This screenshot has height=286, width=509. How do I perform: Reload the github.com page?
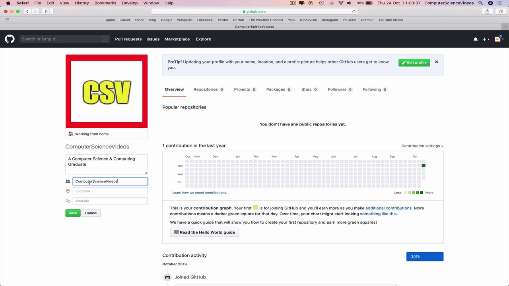point(354,12)
